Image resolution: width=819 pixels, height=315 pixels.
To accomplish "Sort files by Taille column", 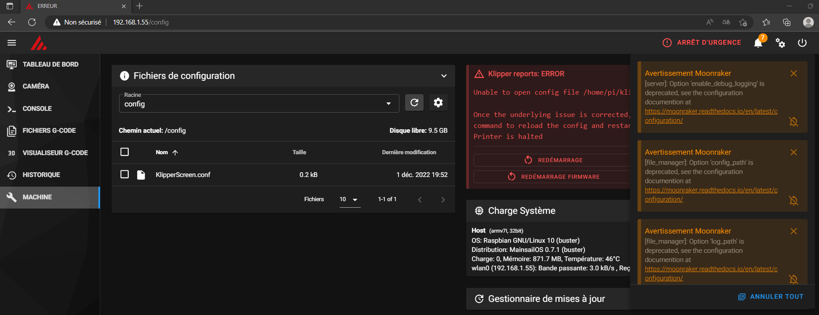I will (x=299, y=152).
